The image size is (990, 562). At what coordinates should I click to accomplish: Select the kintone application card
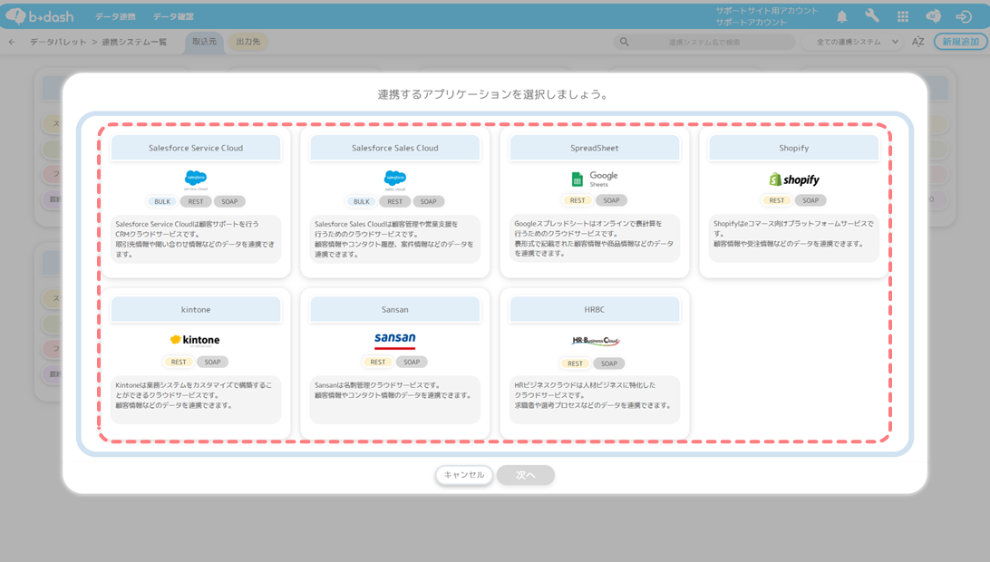click(196, 363)
